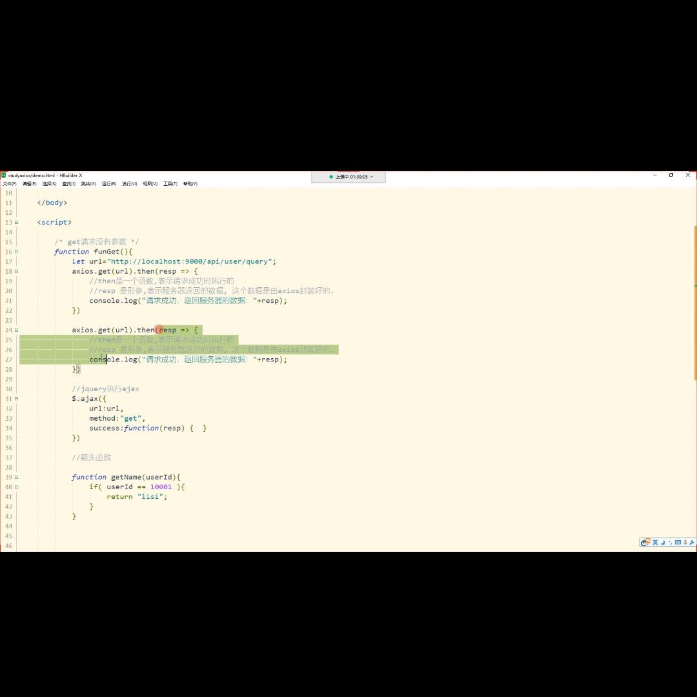Toggle 英 to switch Chinese/English input
This screenshot has height=697, width=697.
pyautogui.click(x=656, y=543)
